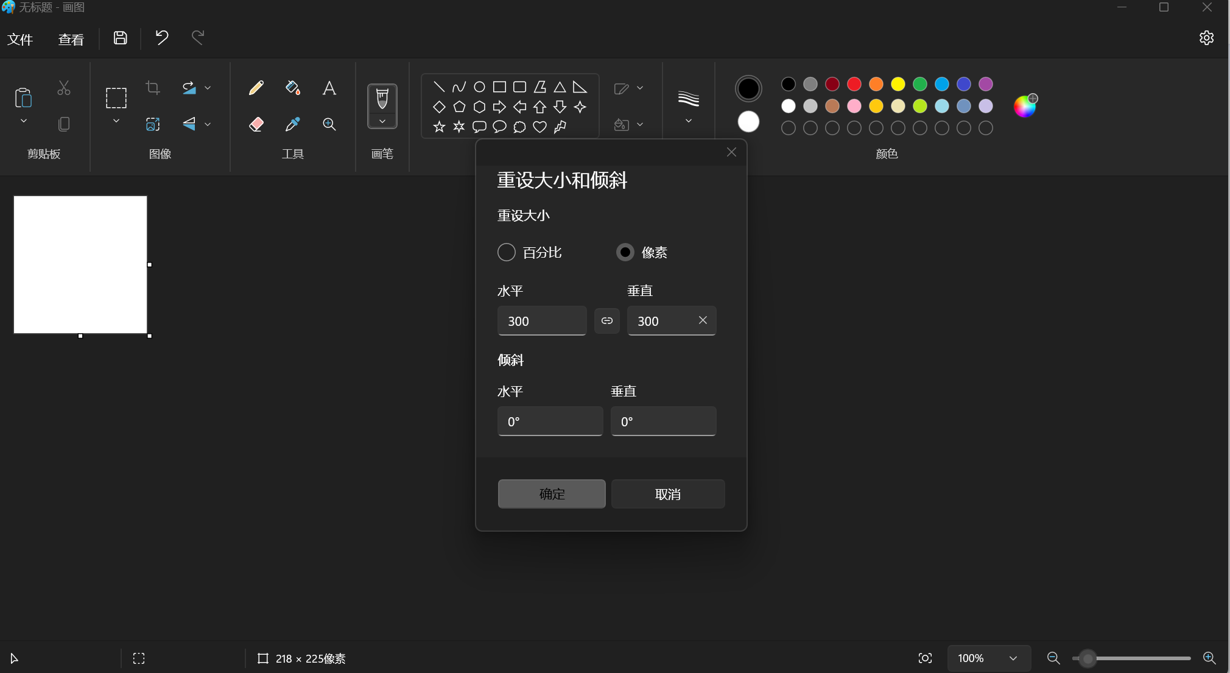Open the 100% zoom level dropdown
Screen dimensions: 1230x673
tap(988, 658)
